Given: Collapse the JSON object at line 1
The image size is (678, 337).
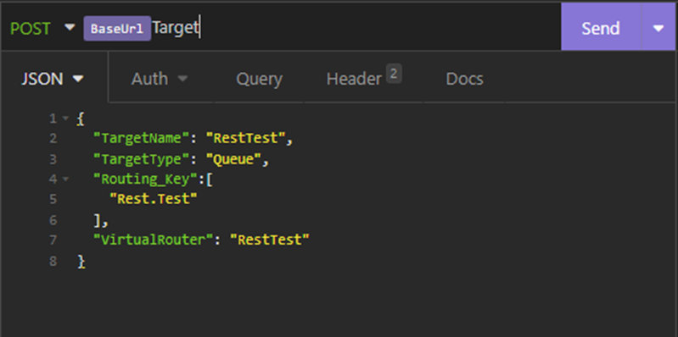Looking at the screenshot, I should (x=65, y=119).
